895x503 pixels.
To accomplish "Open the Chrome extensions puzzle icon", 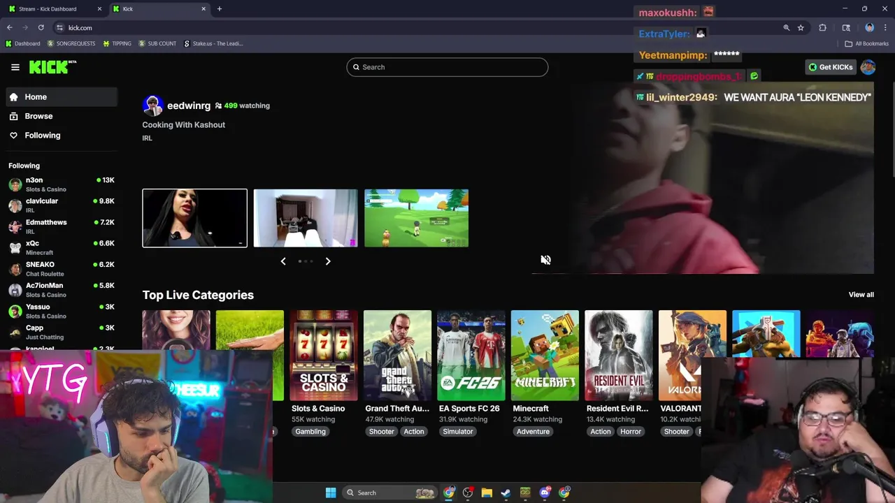I will pos(822,28).
